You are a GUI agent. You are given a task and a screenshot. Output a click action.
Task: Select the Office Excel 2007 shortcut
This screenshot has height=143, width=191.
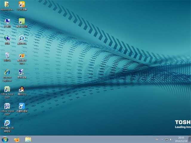[x=7, y=90]
